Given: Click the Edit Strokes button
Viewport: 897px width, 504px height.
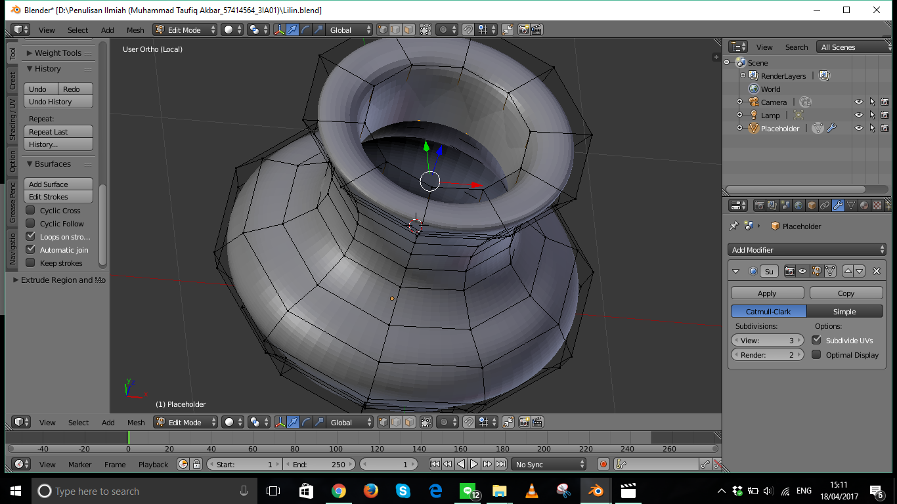Looking at the screenshot, I should pyautogui.click(x=58, y=197).
